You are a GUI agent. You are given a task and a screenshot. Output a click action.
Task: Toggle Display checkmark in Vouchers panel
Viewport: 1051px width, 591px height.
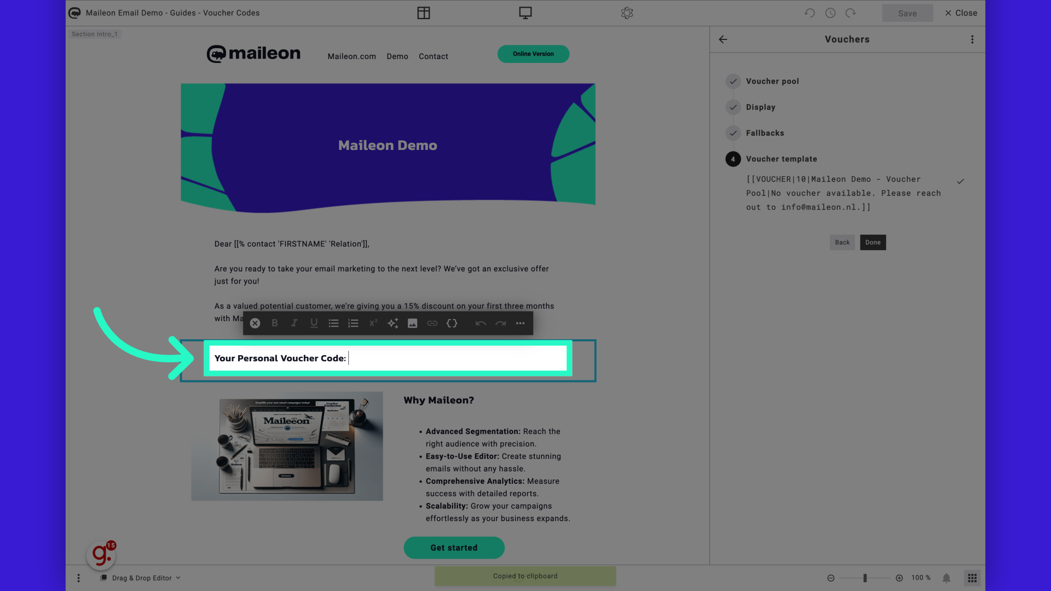[x=734, y=107]
